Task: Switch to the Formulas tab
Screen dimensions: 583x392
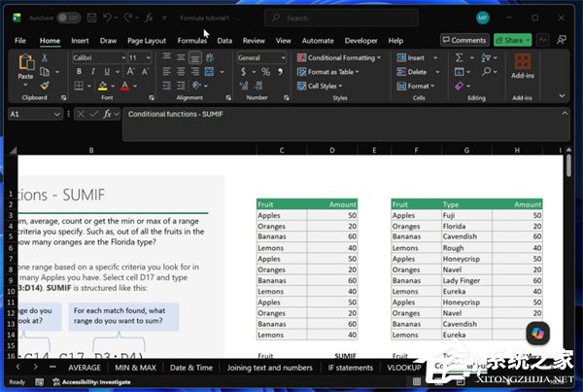Action: [x=191, y=40]
